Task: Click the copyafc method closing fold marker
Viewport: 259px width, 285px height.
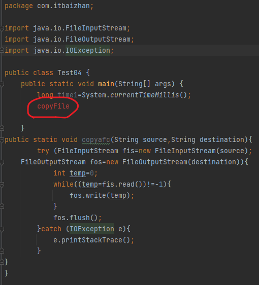Action: click(x=2, y=262)
